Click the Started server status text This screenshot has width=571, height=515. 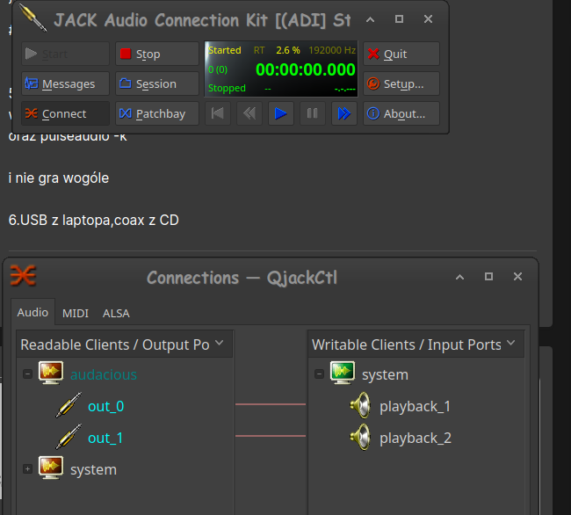pos(224,50)
